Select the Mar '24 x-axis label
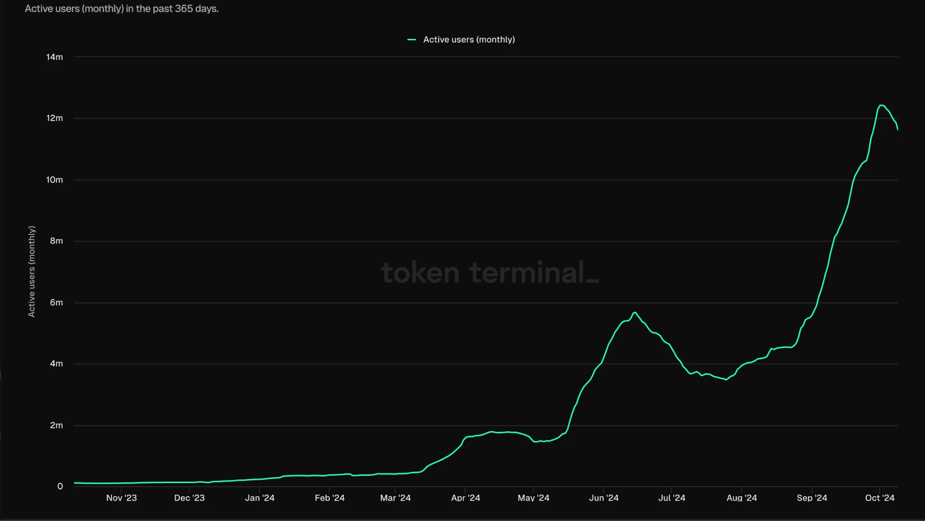This screenshot has width=925, height=521. (x=395, y=498)
